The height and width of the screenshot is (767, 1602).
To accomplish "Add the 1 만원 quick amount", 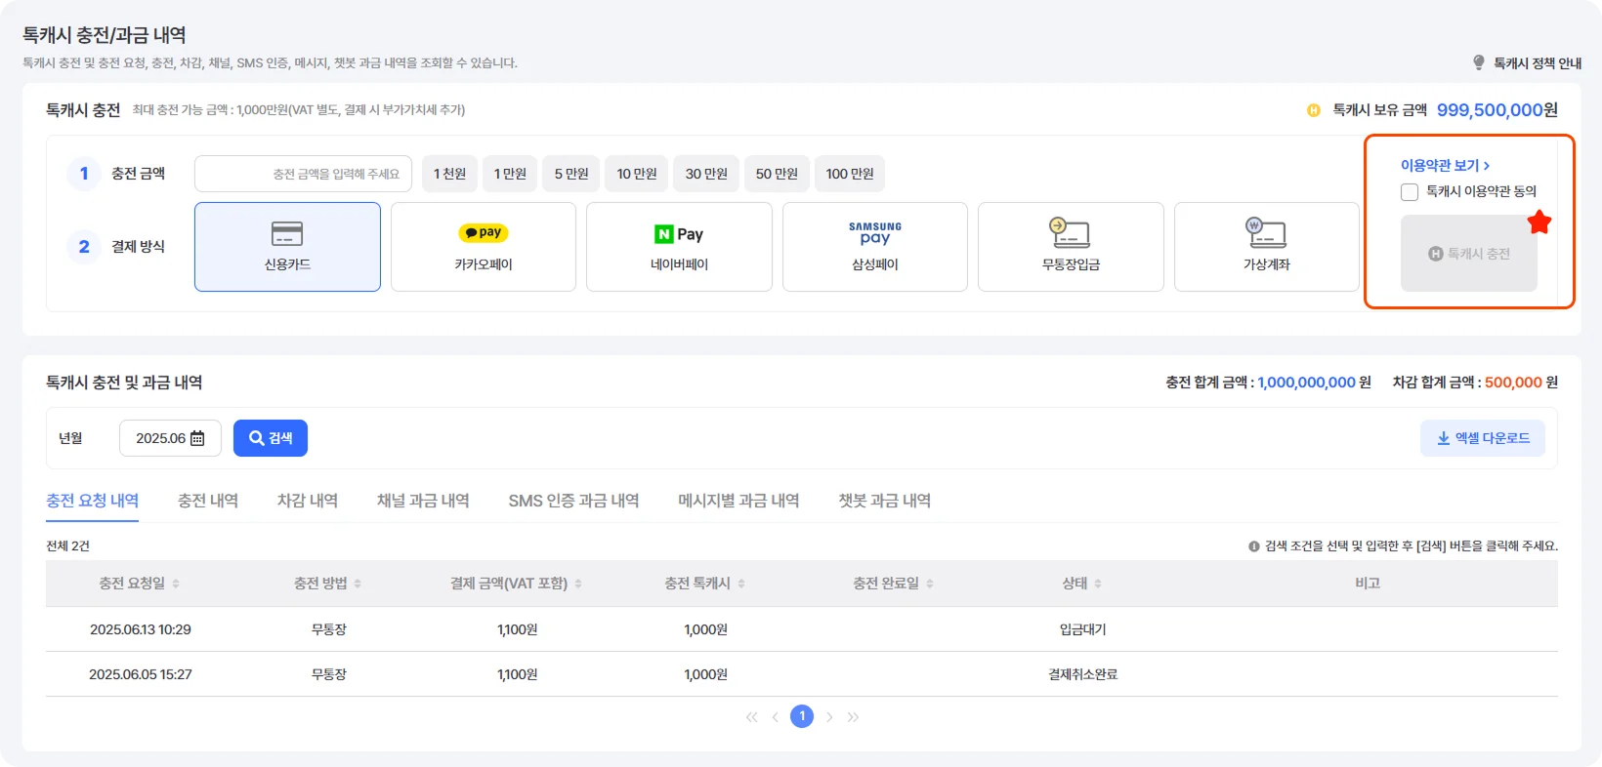I will [x=510, y=174].
